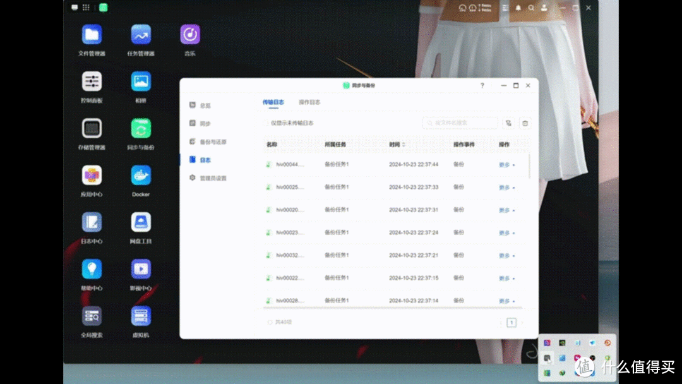Expand 更多 actions for the hiv00022 entry
The width and height of the screenshot is (682, 384).
click(x=503, y=278)
